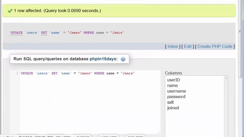Click the page vertical scrollbar thumb
244x137 pixels.
240,39
